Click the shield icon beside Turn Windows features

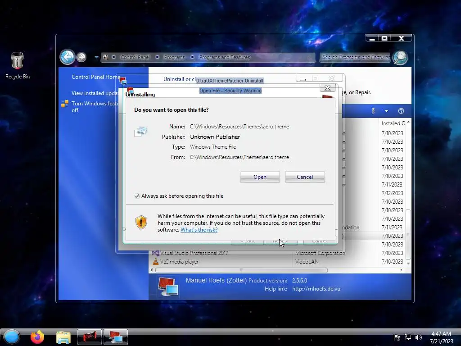pyautogui.click(x=65, y=104)
